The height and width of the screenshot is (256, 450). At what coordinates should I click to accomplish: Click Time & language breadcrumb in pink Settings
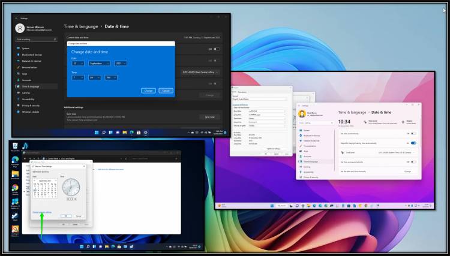point(352,112)
